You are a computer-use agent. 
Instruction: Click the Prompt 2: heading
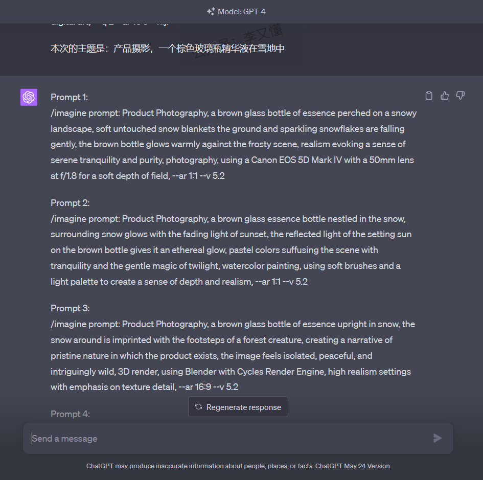[70, 203]
